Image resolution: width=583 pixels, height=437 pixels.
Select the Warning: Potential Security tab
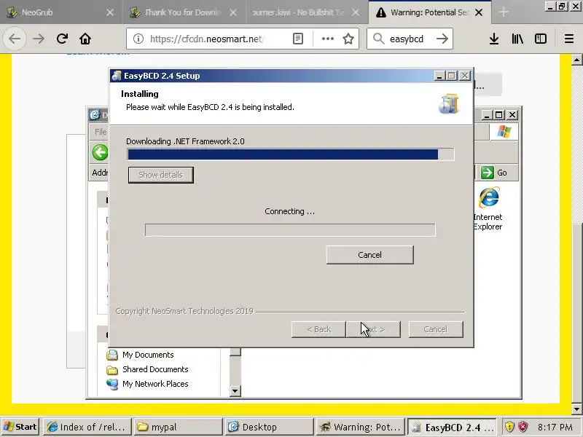[x=429, y=12]
